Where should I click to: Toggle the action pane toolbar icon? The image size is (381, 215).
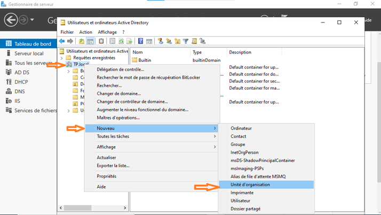coord(149,41)
